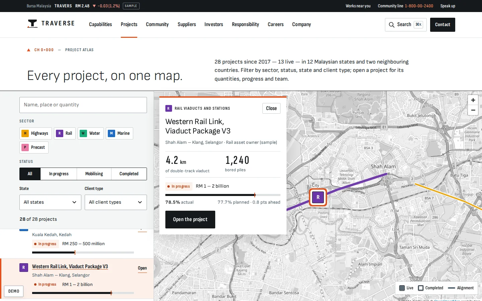Open Responsibility menu

click(x=245, y=24)
